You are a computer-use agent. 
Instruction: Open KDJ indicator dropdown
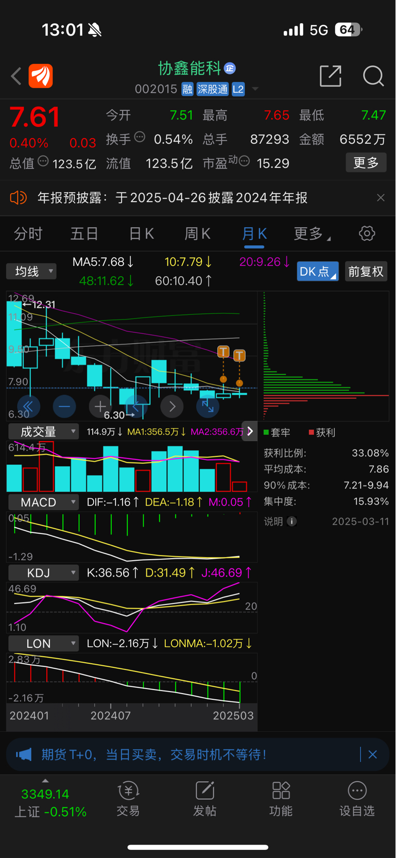[x=44, y=573]
